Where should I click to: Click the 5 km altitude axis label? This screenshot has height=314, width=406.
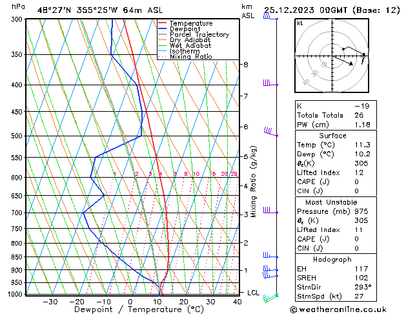point(246,157)
